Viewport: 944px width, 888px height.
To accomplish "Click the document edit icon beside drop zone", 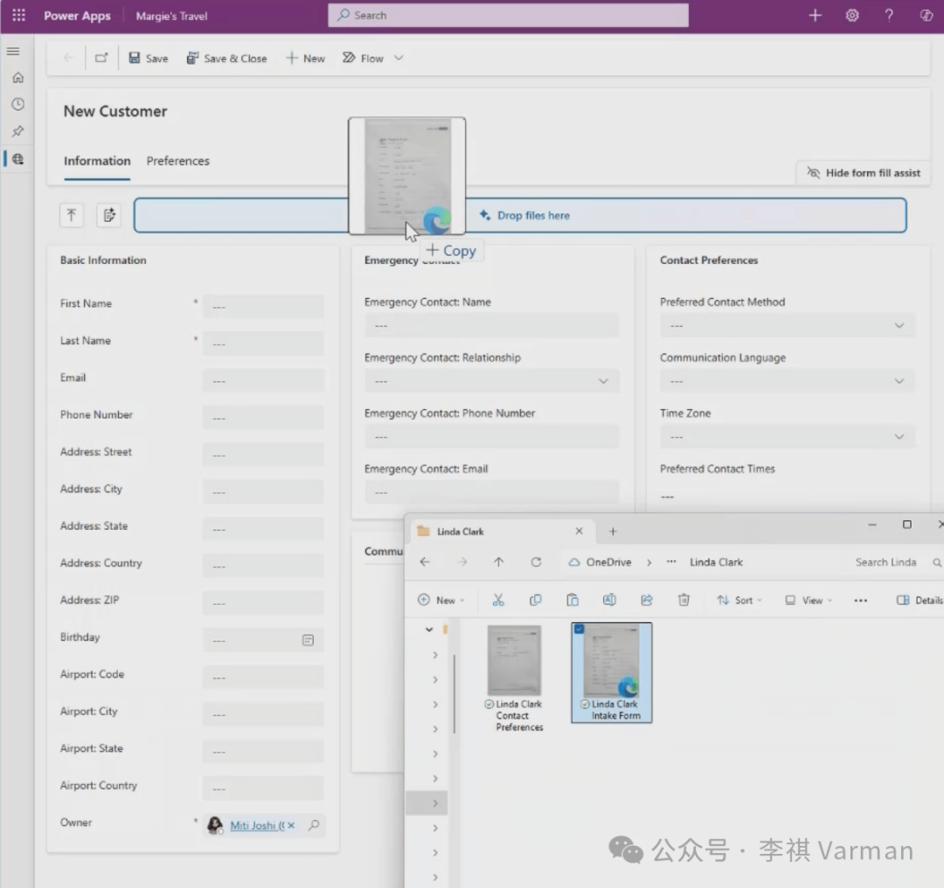I will [109, 215].
